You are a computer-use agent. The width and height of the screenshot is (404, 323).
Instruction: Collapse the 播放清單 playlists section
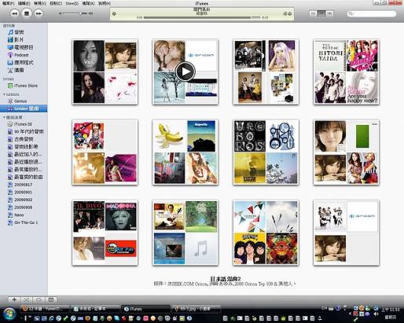4,117
